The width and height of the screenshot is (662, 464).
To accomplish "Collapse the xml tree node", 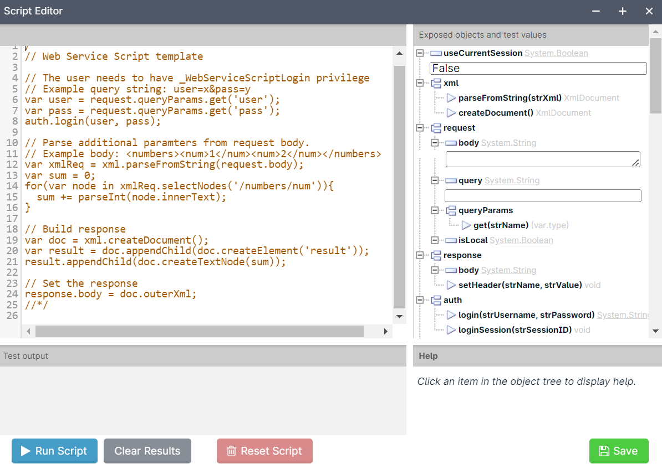I will coord(420,83).
